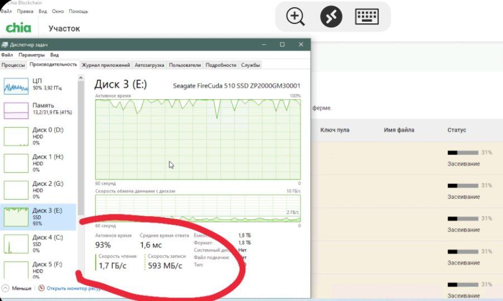503x301 pixels.
Task: Click the 593 МБ/с write speed value
Action: 165,266
